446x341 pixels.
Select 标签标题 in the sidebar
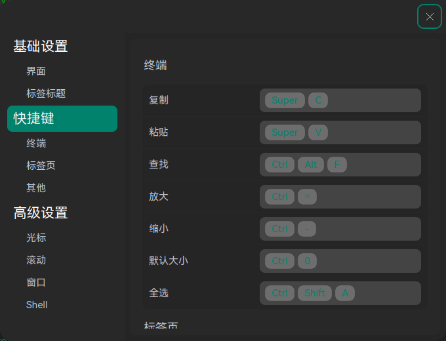tap(46, 94)
